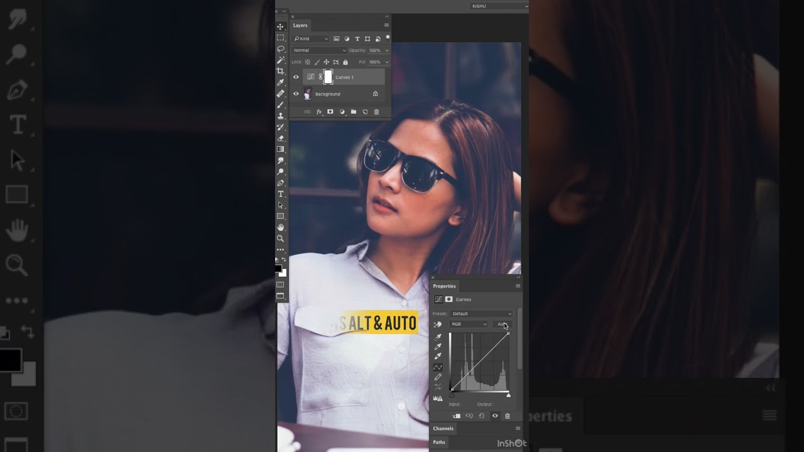Swap foreground and background colors
This screenshot has width=804, height=452.
[284, 259]
